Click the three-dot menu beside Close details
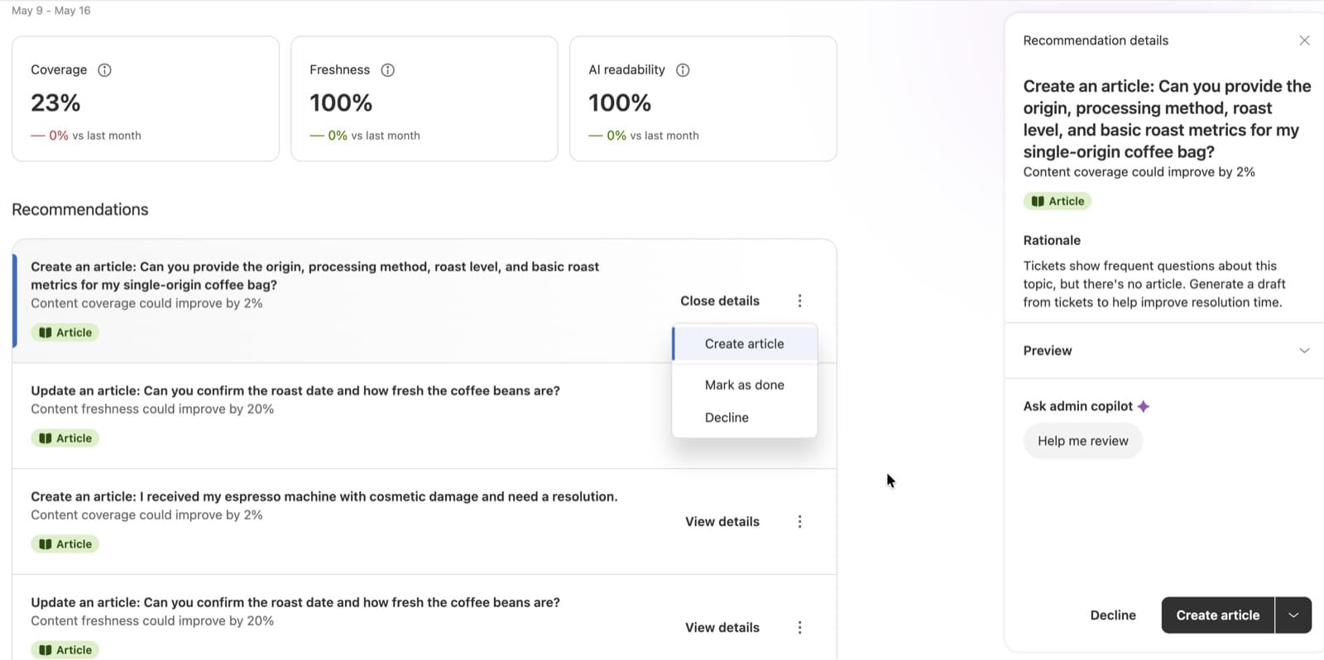 tap(799, 301)
